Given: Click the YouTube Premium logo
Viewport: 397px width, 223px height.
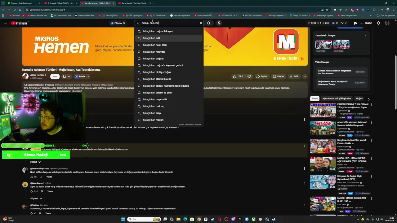Looking at the screenshot, I should [19, 23].
